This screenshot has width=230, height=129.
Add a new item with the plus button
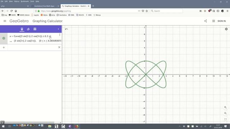(x=4, y=47)
